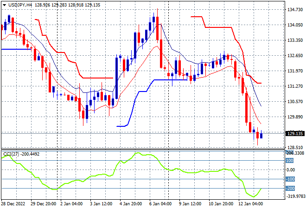The width and height of the screenshot is (306, 209).
Task: Select the CCI -100 level label
Action: point(290,179)
